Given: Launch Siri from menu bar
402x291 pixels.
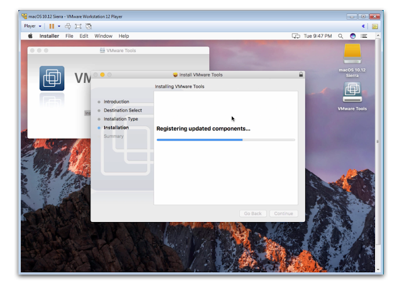Looking at the screenshot, I should (x=353, y=36).
